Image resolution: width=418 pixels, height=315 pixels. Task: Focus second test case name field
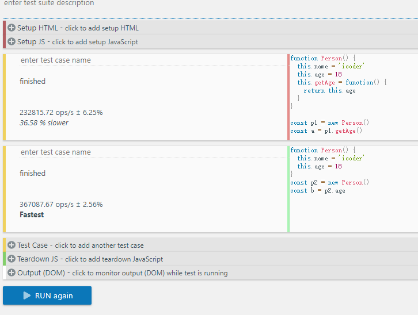tap(153, 152)
